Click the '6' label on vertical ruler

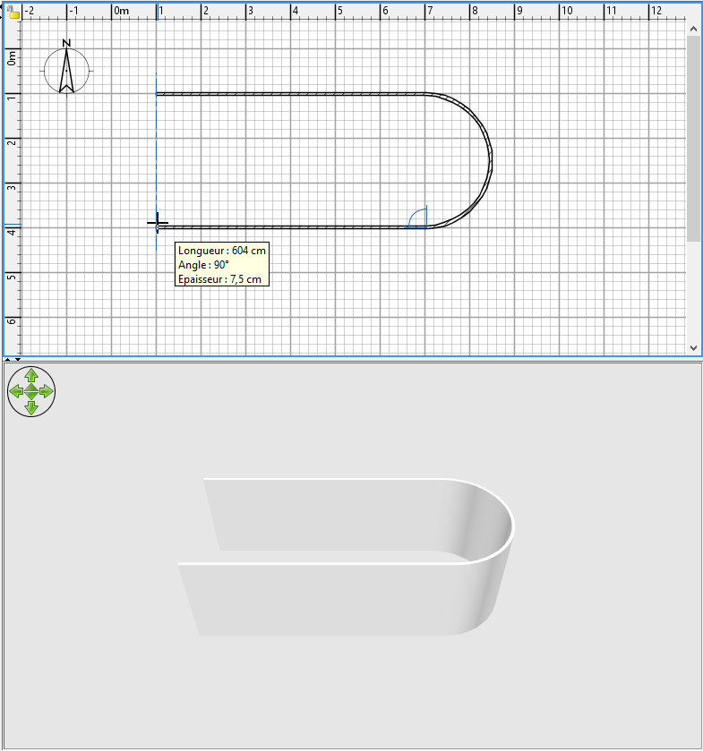pos(12,321)
